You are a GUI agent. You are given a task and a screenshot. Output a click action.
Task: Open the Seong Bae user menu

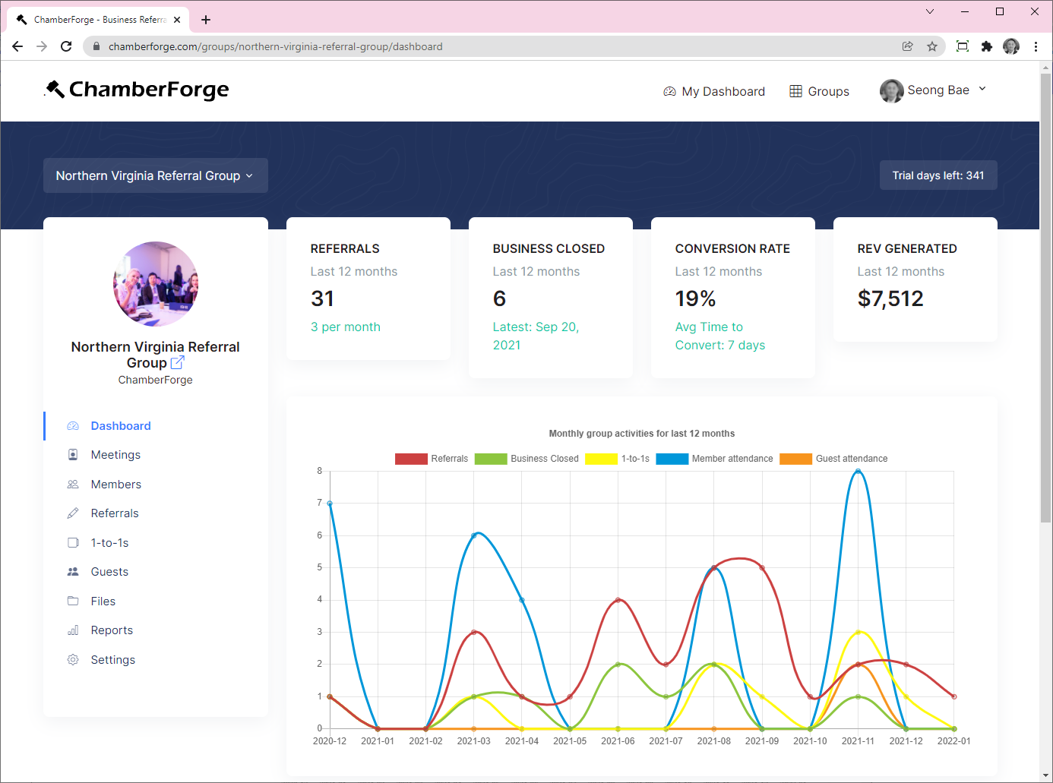(x=933, y=90)
